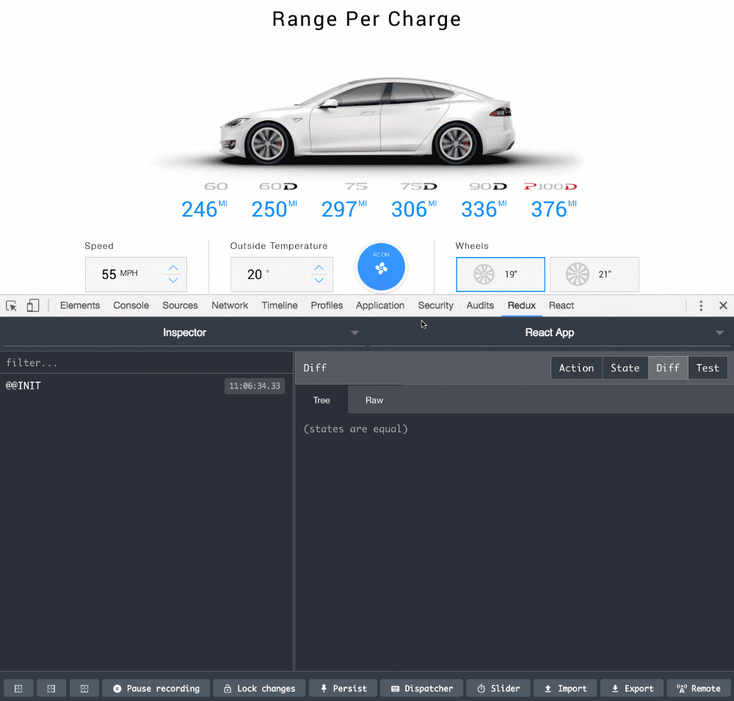Show the State view
Image resolution: width=734 pixels, height=701 pixels.
(625, 368)
